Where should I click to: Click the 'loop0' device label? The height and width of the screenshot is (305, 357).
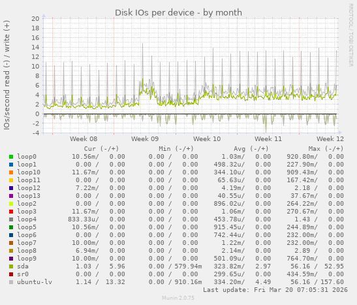(27, 157)
